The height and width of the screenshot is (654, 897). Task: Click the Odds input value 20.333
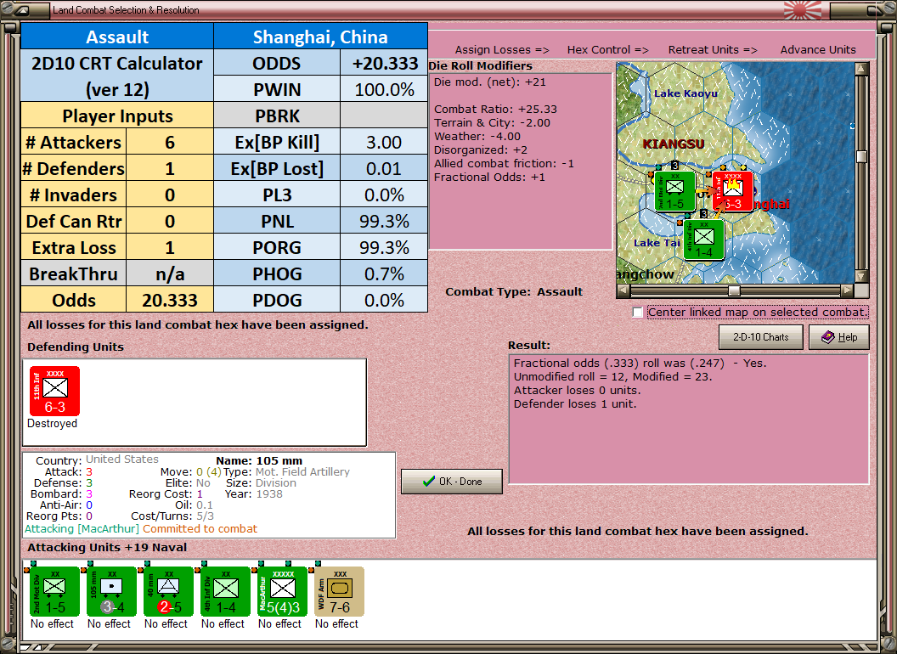click(170, 300)
